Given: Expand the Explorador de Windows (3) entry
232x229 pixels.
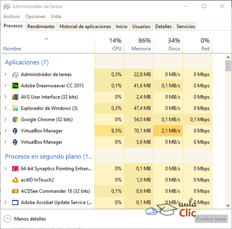Looking at the screenshot, I should tap(6, 108).
